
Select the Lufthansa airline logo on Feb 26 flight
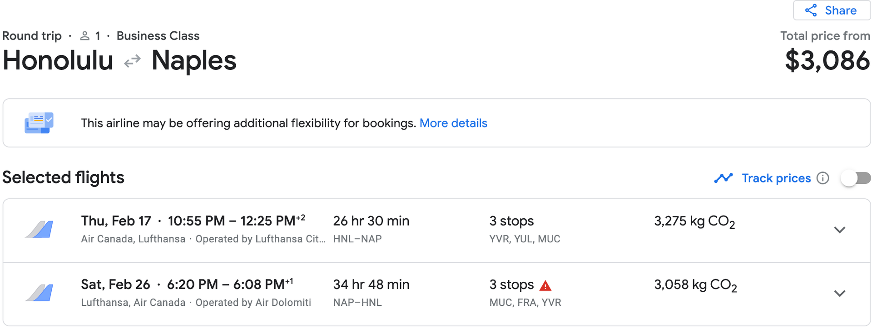click(39, 293)
